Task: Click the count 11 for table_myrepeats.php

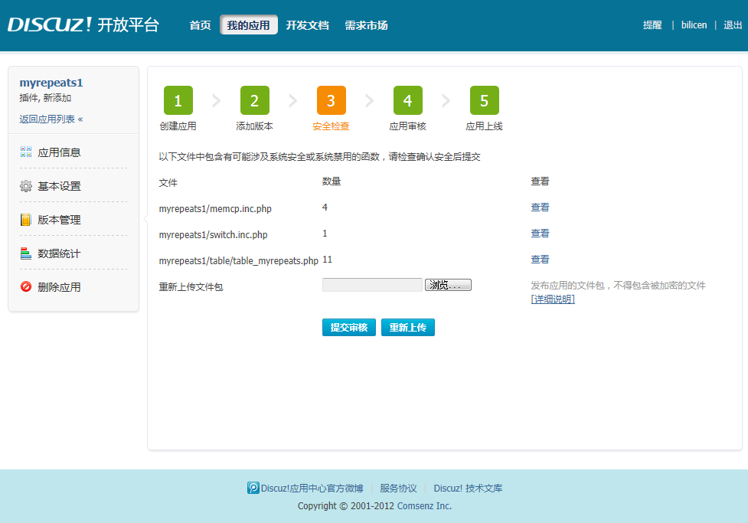Action: pyautogui.click(x=327, y=260)
